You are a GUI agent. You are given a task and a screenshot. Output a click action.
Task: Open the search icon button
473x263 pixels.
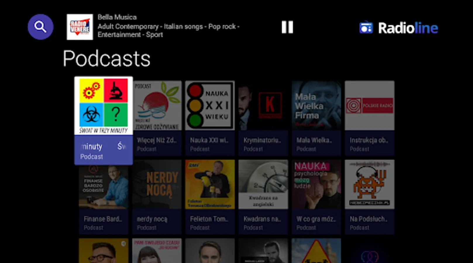tap(40, 27)
